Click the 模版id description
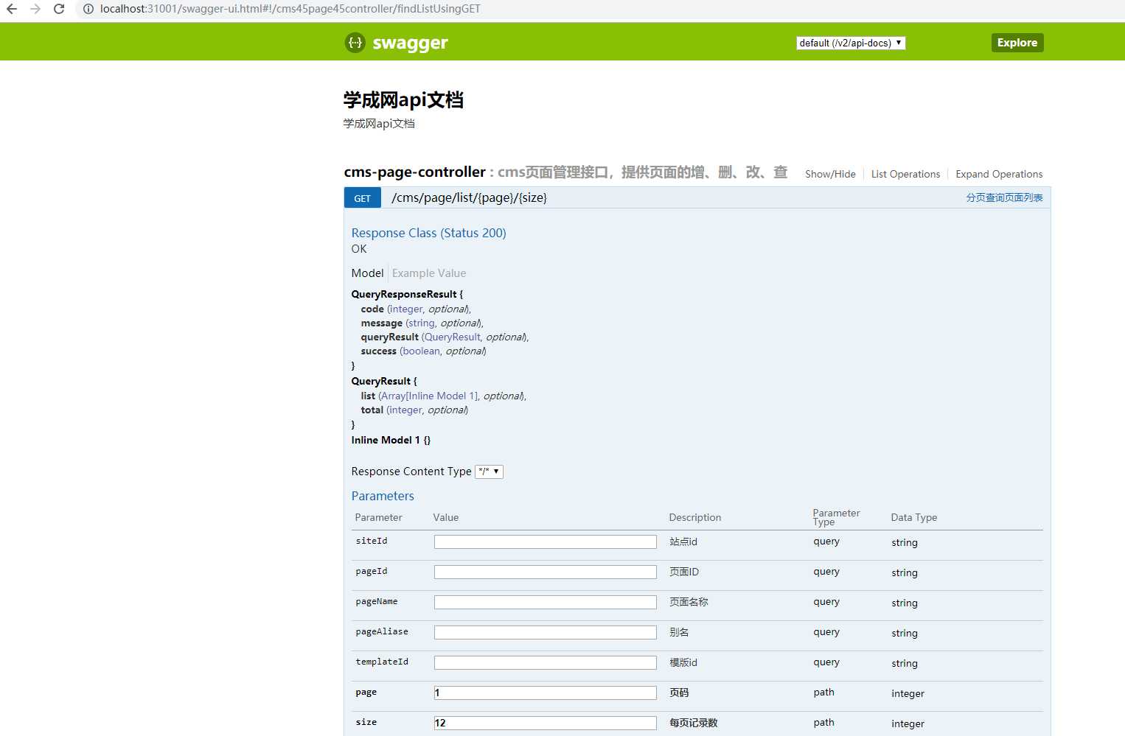Screen dimensions: 1125x736 pyautogui.click(x=683, y=662)
